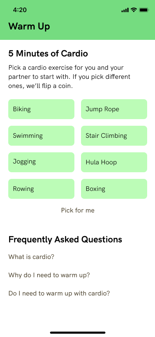Select the Biking cardio option
The image size is (155, 337).
[41, 109]
